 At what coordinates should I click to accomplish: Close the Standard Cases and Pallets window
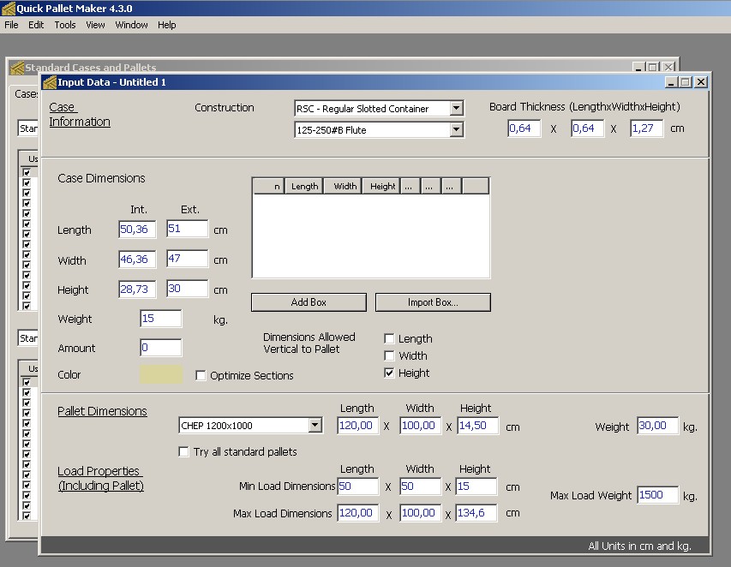(x=668, y=68)
